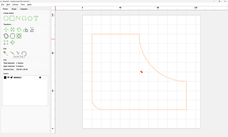Click the rectangle-with-handles Edit icon
This screenshot has width=228, height=137.
coord(24,53)
